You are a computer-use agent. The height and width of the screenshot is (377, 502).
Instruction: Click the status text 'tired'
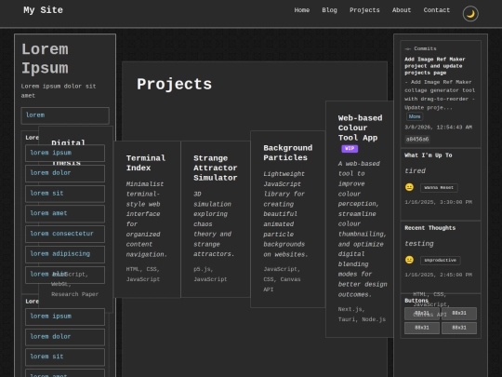pos(415,171)
